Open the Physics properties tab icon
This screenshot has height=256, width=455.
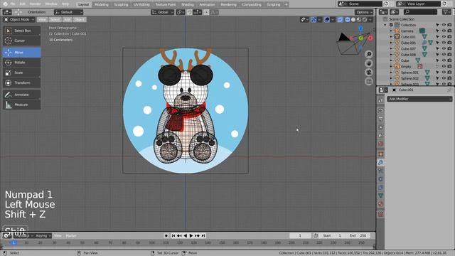[381, 179]
